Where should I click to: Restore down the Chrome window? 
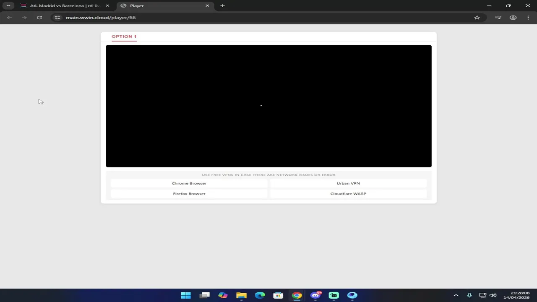coord(508,6)
